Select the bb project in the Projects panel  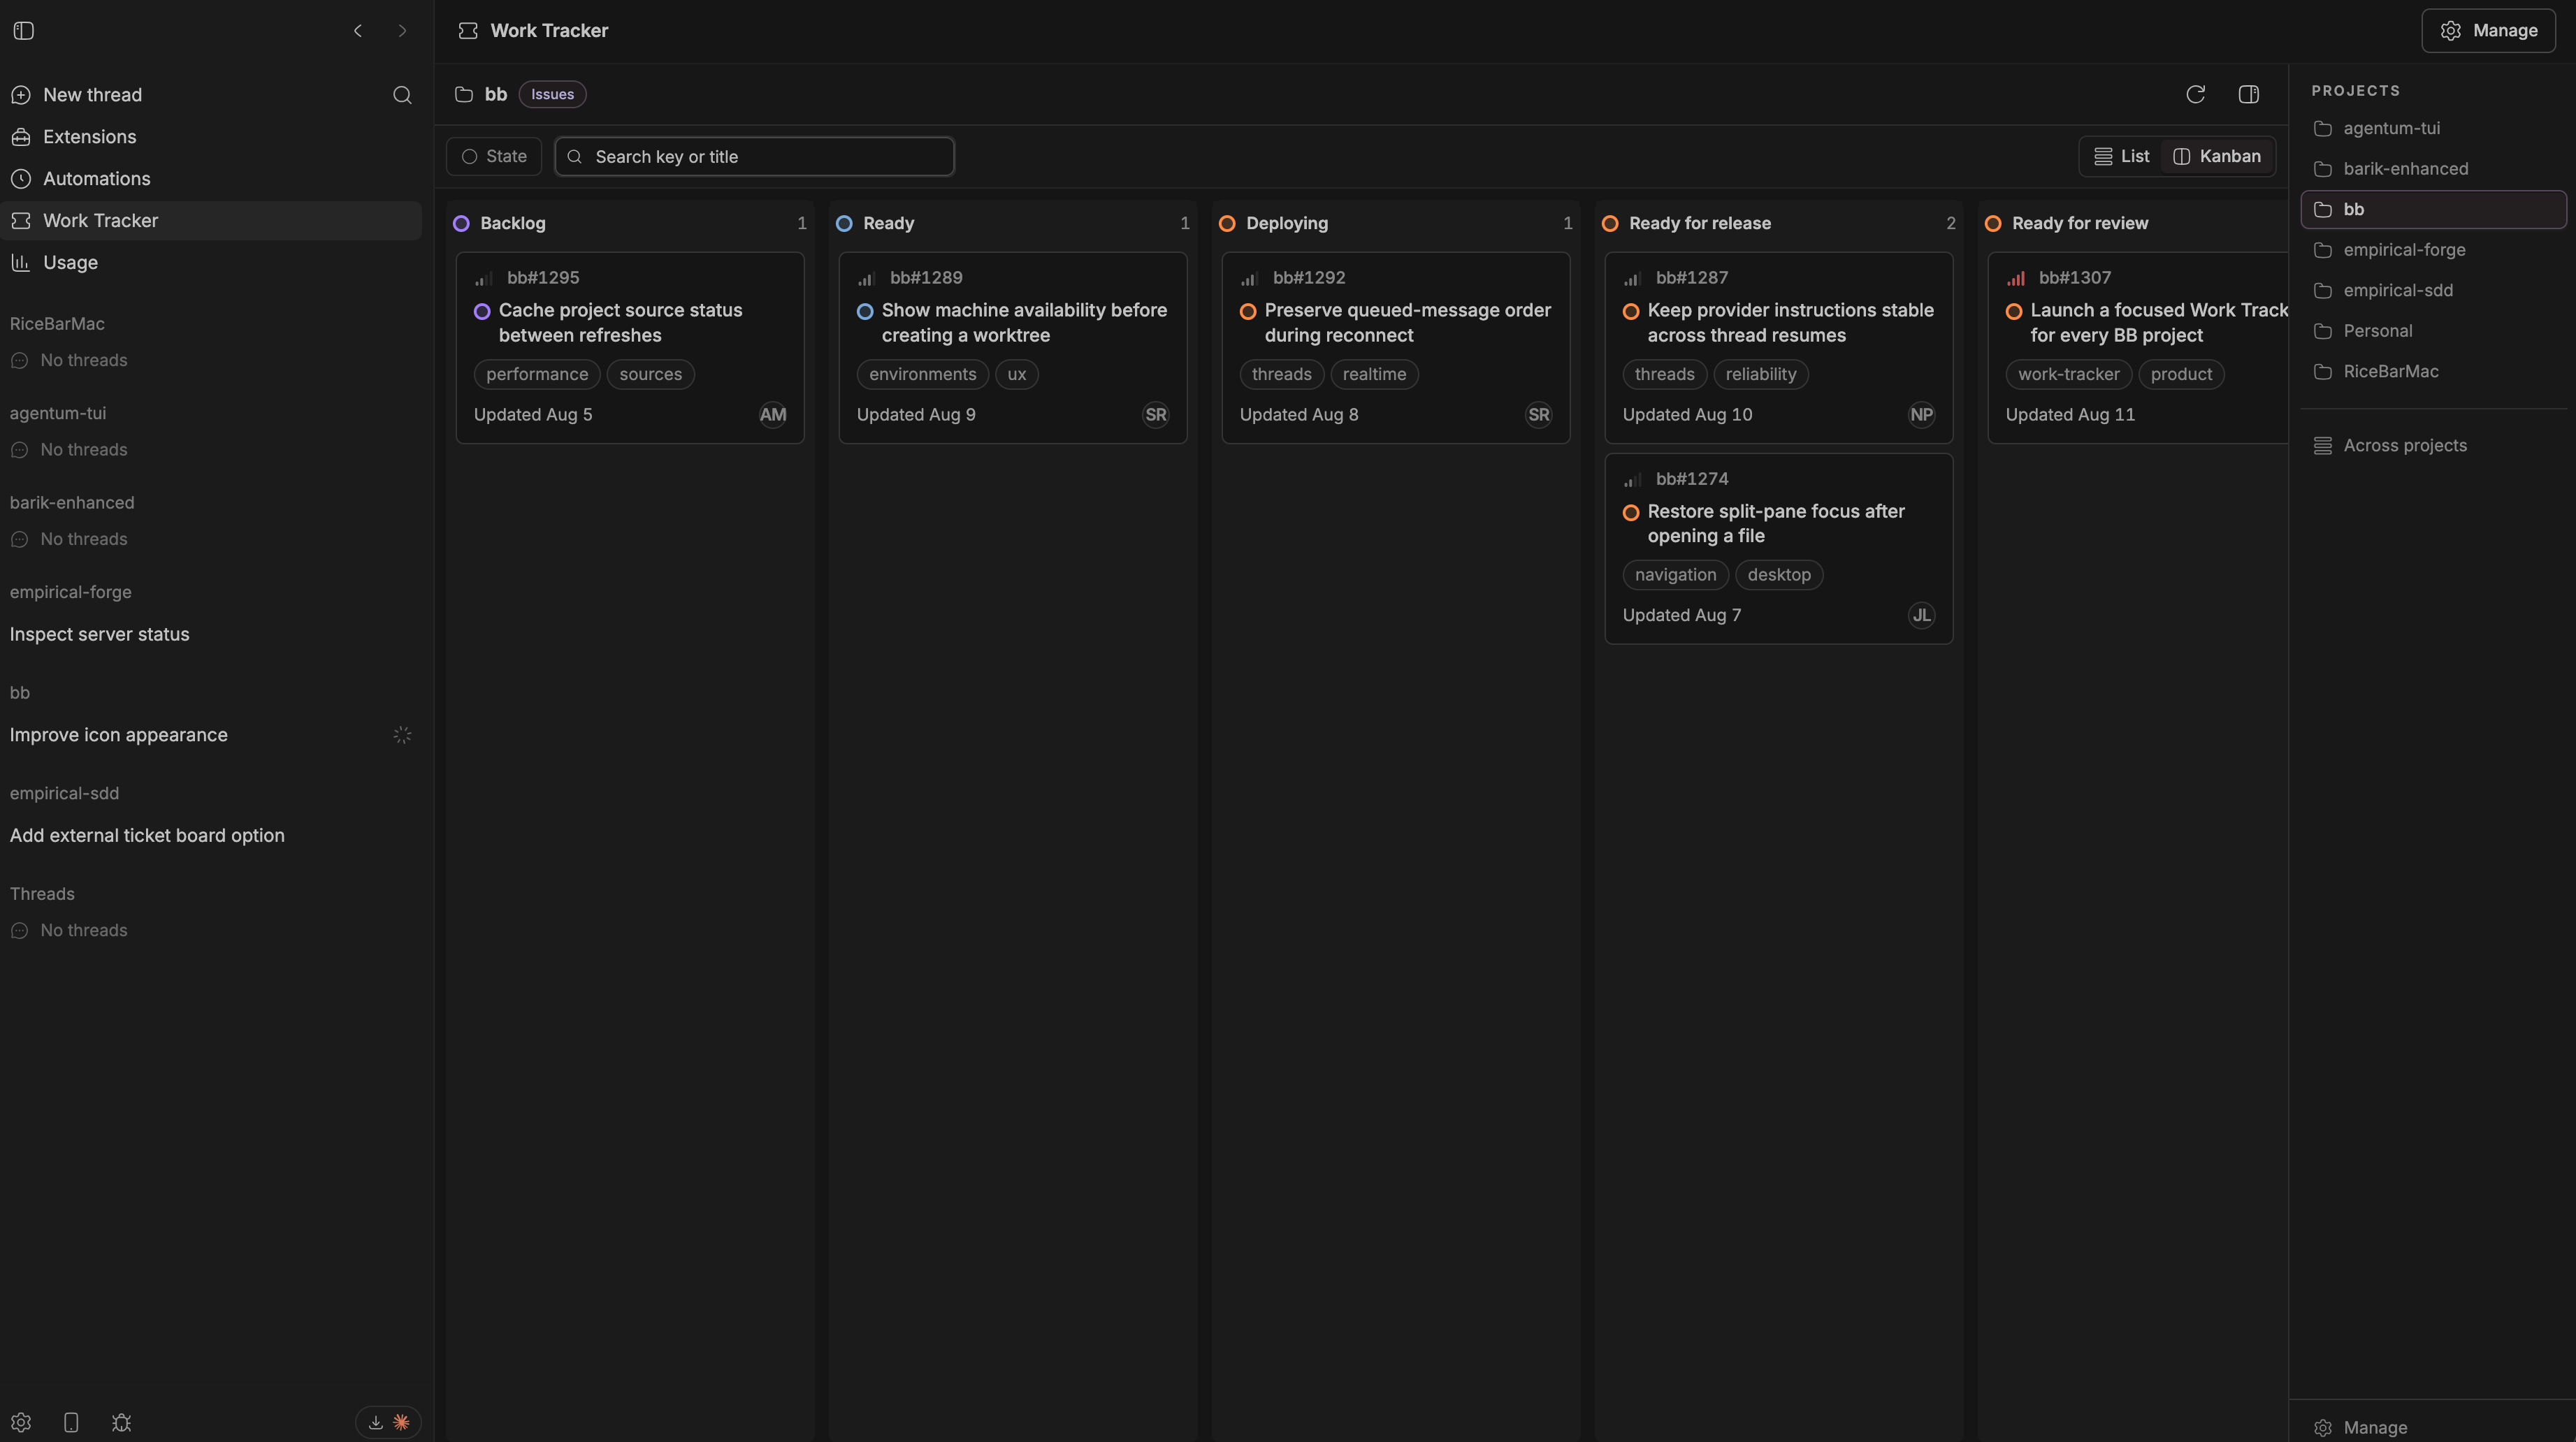2433,210
